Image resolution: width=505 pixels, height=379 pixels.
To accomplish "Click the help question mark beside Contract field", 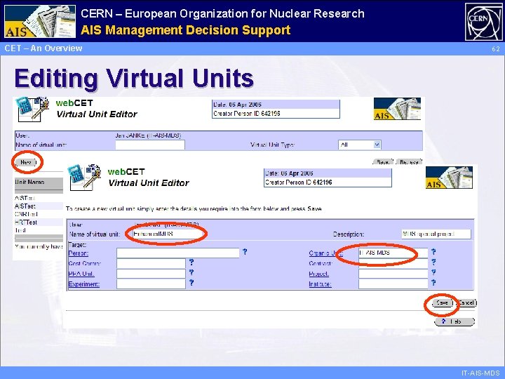I will point(433,262).
